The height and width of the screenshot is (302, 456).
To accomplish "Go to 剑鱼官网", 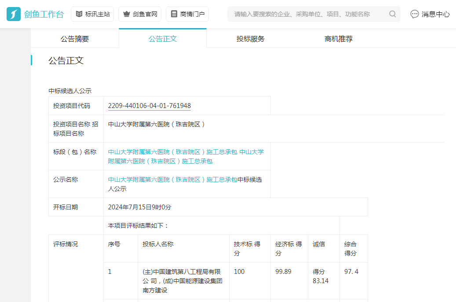I will click(x=140, y=14).
